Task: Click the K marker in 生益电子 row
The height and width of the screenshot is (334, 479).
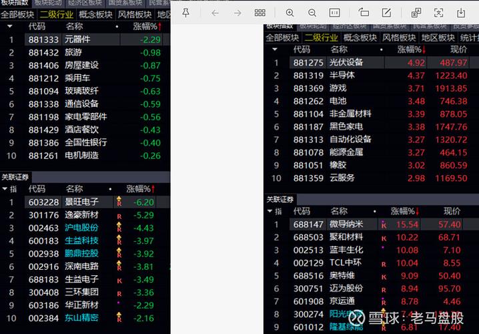Action: coord(119,281)
